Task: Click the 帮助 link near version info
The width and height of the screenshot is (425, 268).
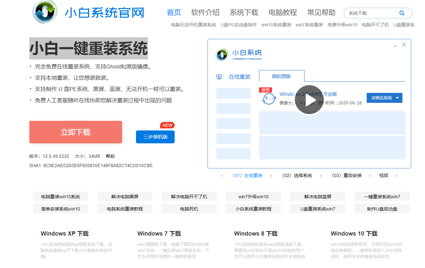Action: pos(110,156)
